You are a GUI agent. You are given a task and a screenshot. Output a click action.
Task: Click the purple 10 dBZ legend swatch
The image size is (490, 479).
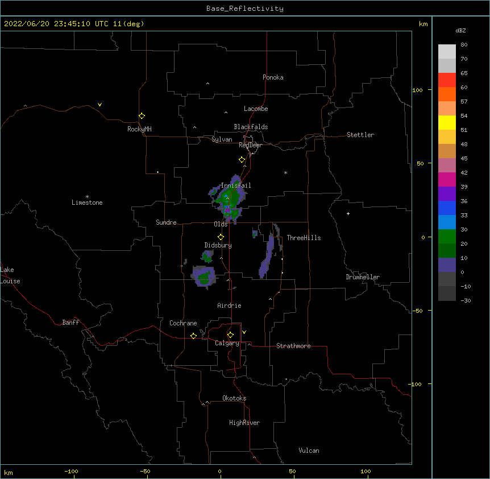tap(447, 265)
